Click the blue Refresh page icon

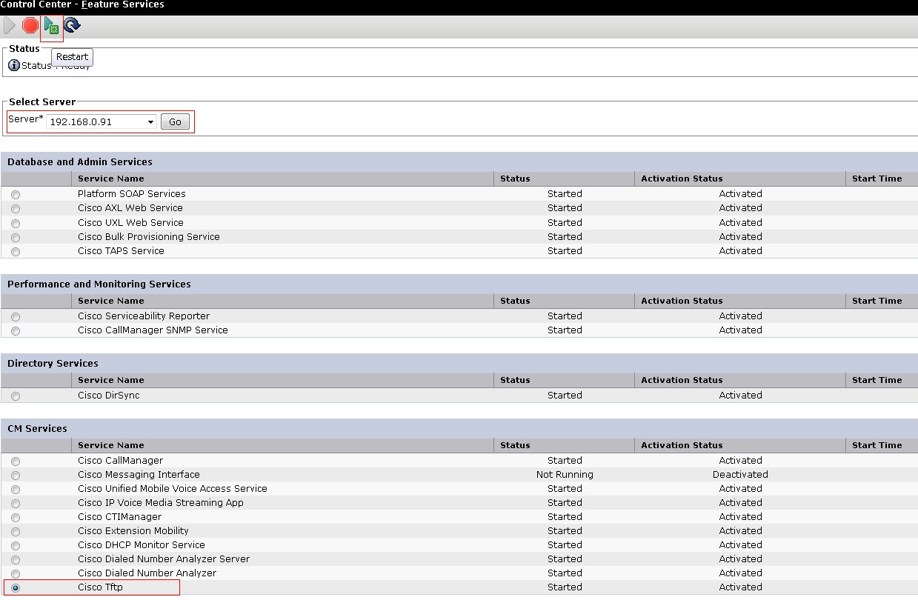73,26
